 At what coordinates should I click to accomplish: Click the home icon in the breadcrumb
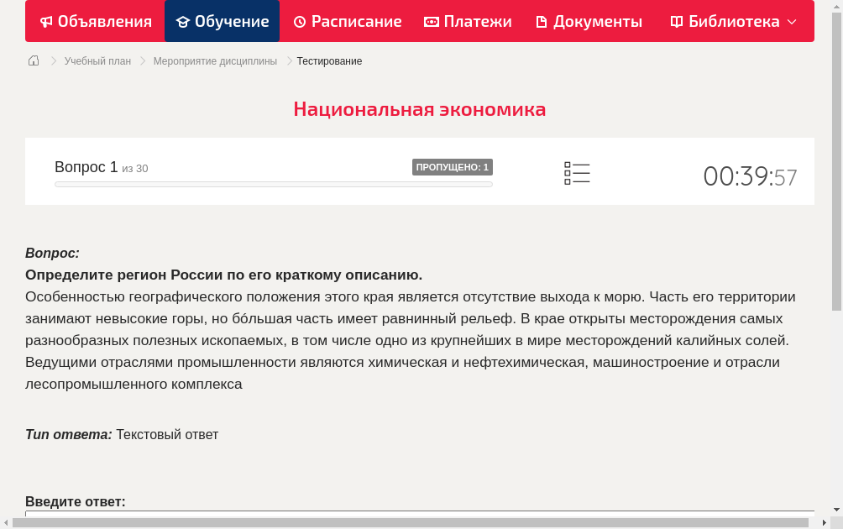click(33, 60)
